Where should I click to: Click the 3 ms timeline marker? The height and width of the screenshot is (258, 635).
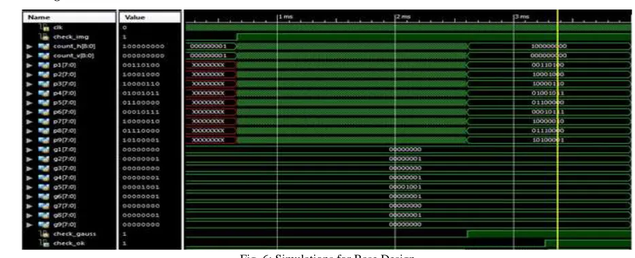coord(521,17)
